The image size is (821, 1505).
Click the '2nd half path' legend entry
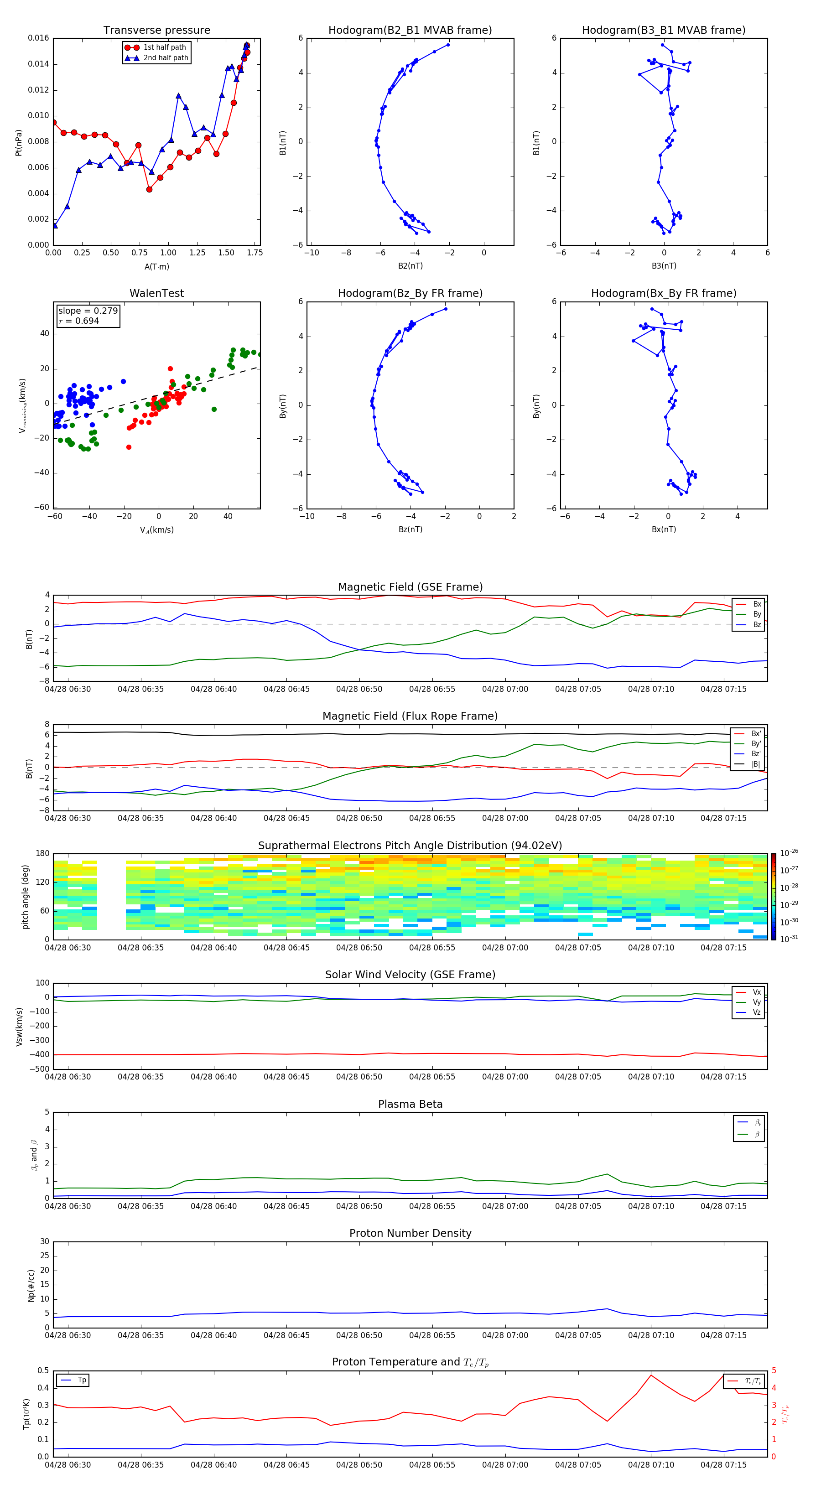[x=156, y=58]
